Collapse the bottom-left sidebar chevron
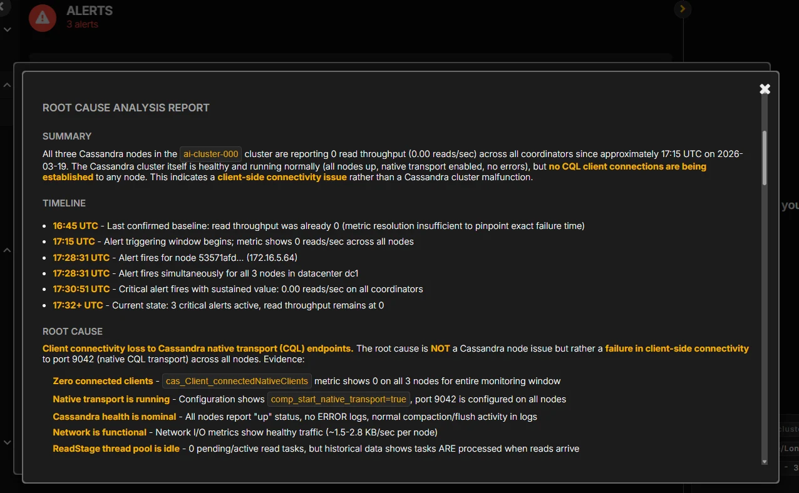The height and width of the screenshot is (493, 799). coord(7,441)
